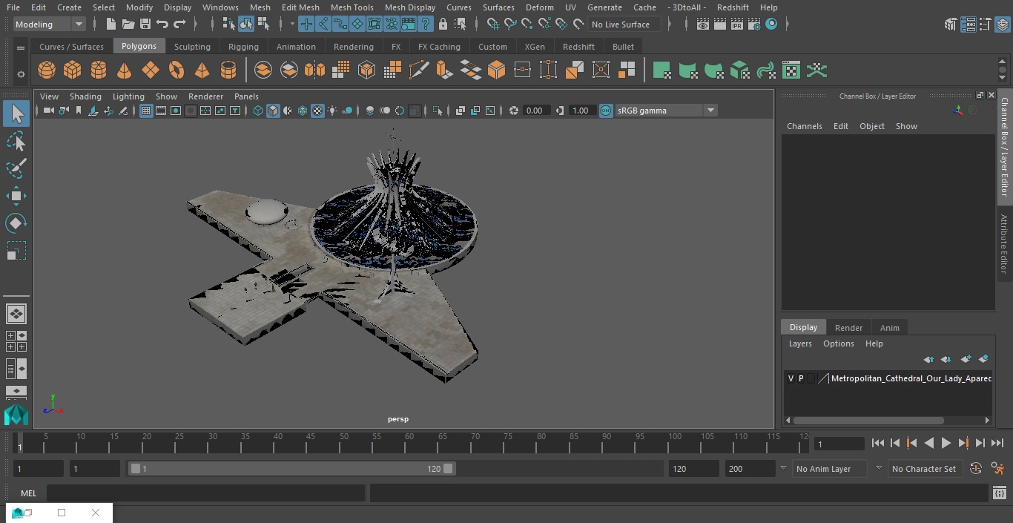Screen dimensions: 1013x523
Task: Open the animation preferences running-man icon
Action: pyautogui.click(x=997, y=469)
